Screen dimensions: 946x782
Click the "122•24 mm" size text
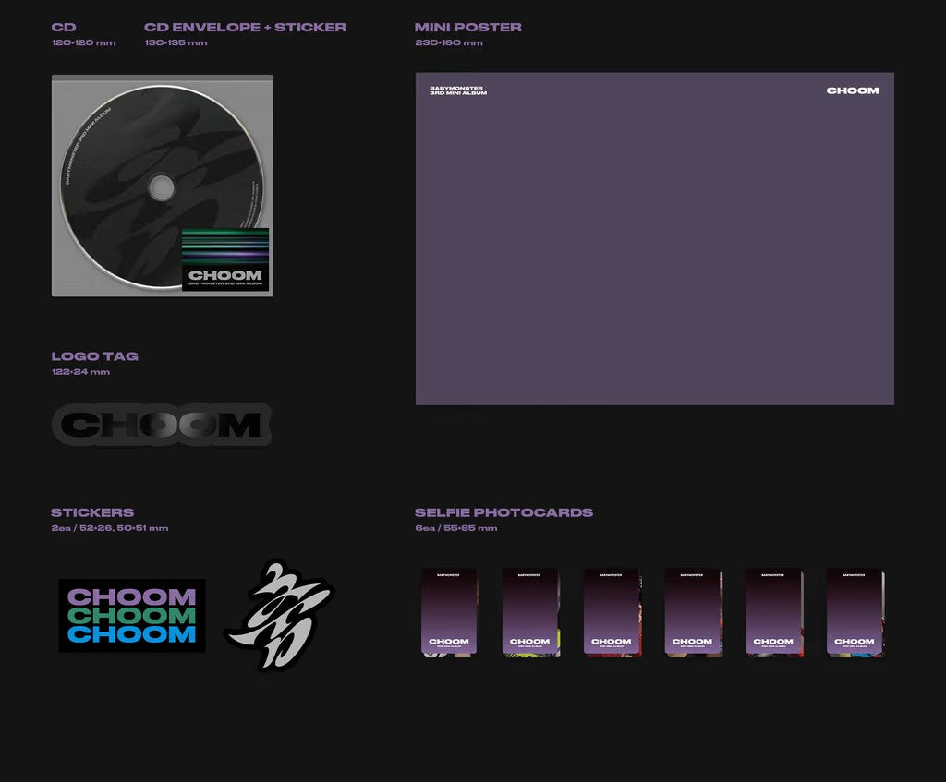[81, 372]
